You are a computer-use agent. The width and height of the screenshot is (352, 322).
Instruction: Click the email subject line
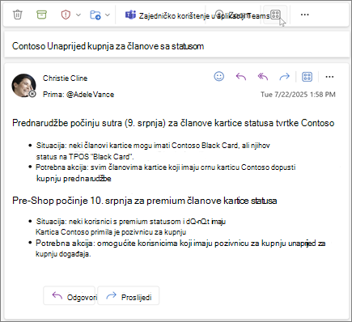coord(108,46)
